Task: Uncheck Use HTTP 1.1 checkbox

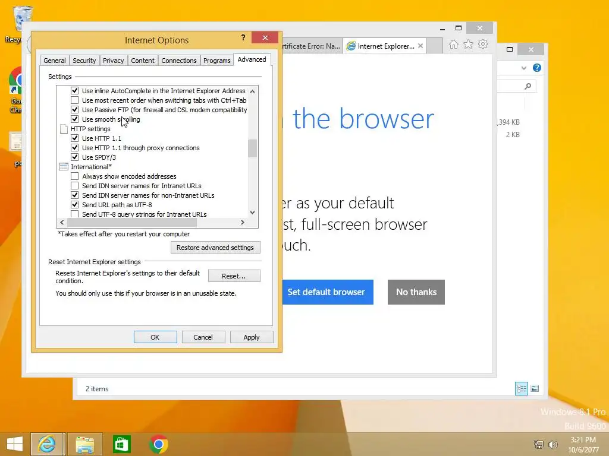Action: click(74, 138)
